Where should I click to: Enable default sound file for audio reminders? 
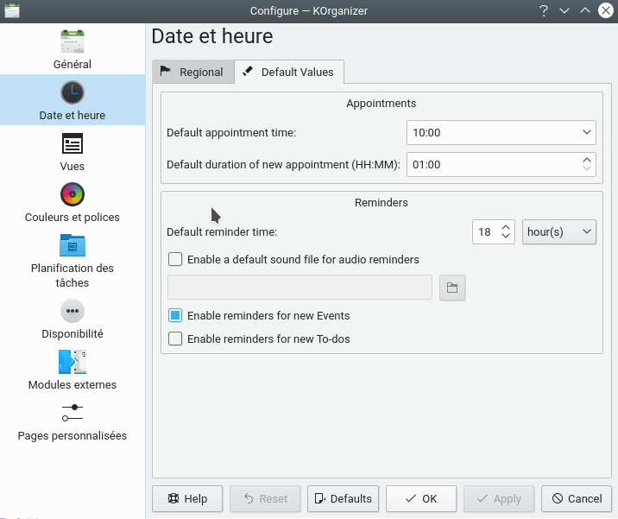176,259
